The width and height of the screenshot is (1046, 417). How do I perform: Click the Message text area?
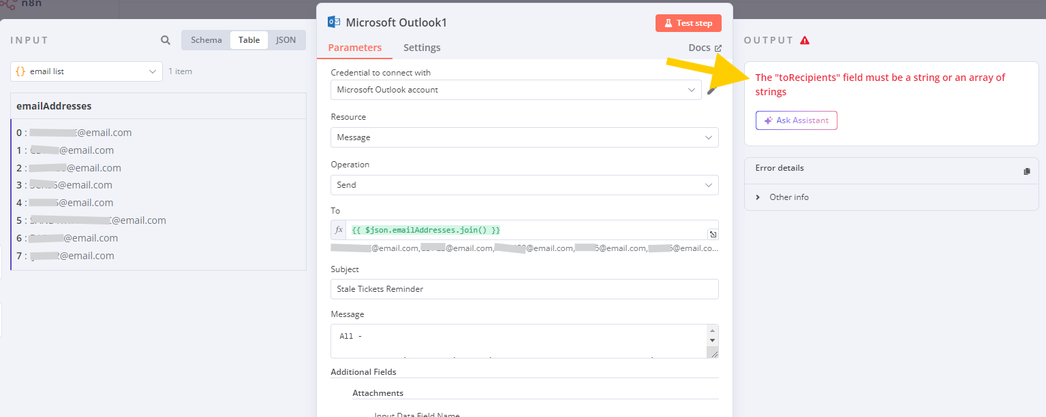click(x=519, y=341)
